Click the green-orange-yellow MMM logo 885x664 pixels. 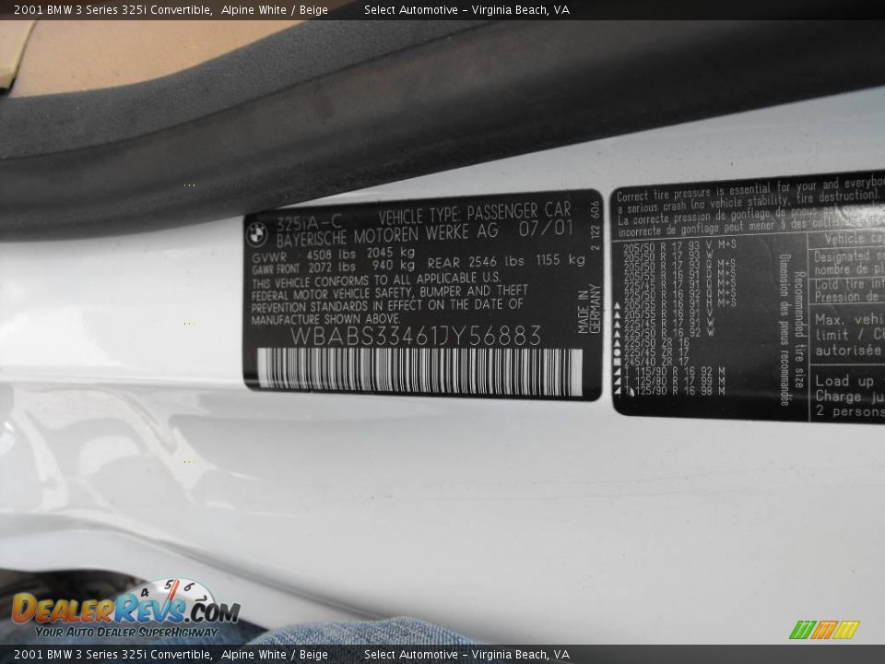pos(824,630)
